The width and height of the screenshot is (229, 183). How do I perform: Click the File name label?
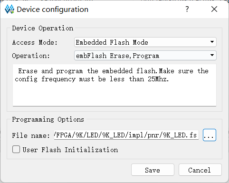coord(31,135)
